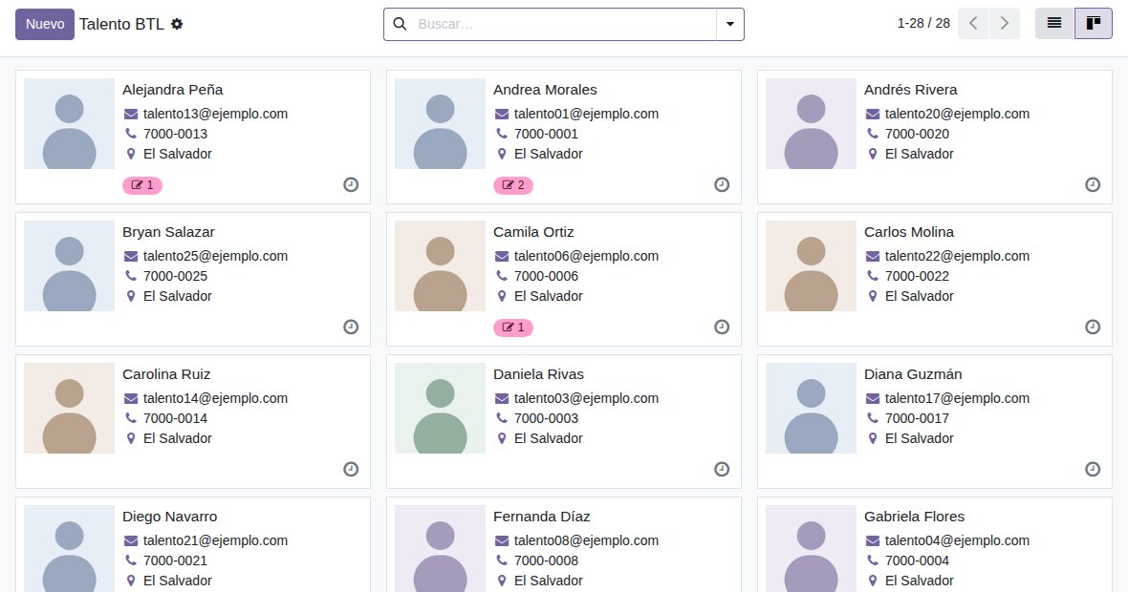Click the 1-28 / 28 pager counter
The width and height of the screenshot is (1128, 592).
tap(923, 24)
